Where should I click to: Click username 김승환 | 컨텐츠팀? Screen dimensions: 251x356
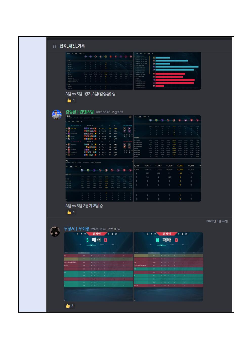coord(80,112)
